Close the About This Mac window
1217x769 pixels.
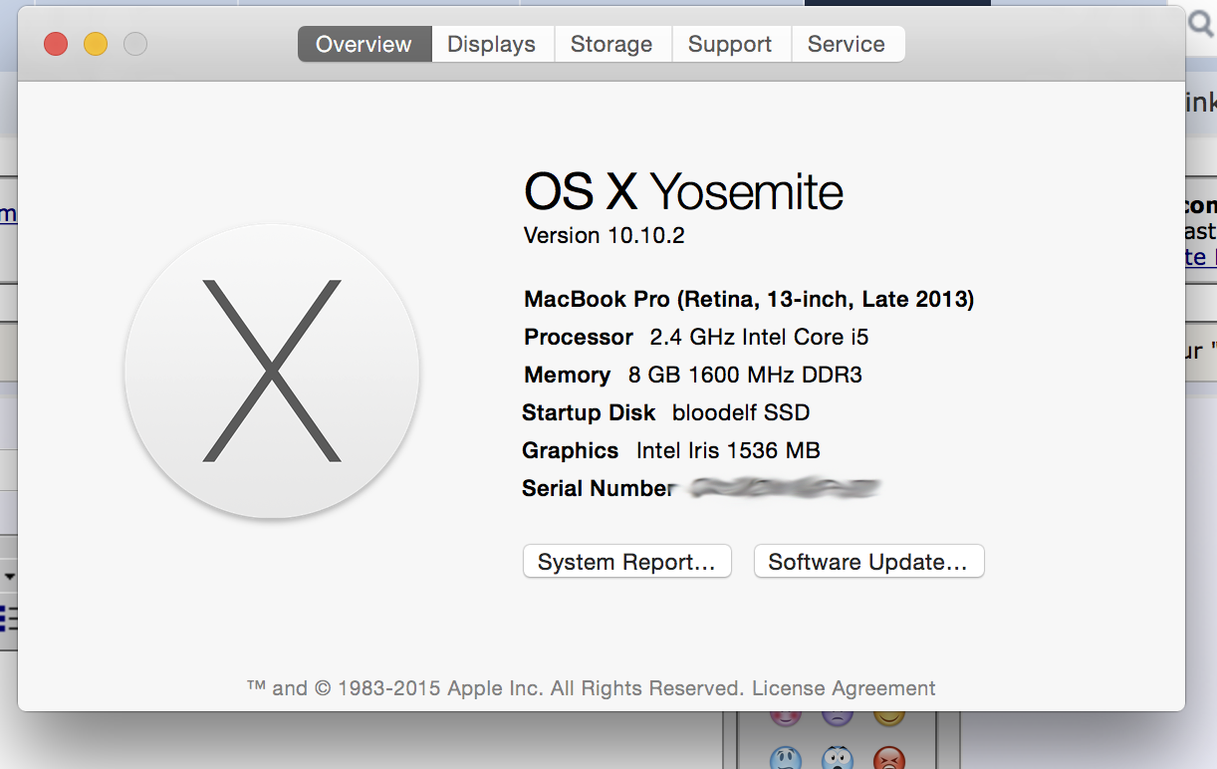click(56, 44)
